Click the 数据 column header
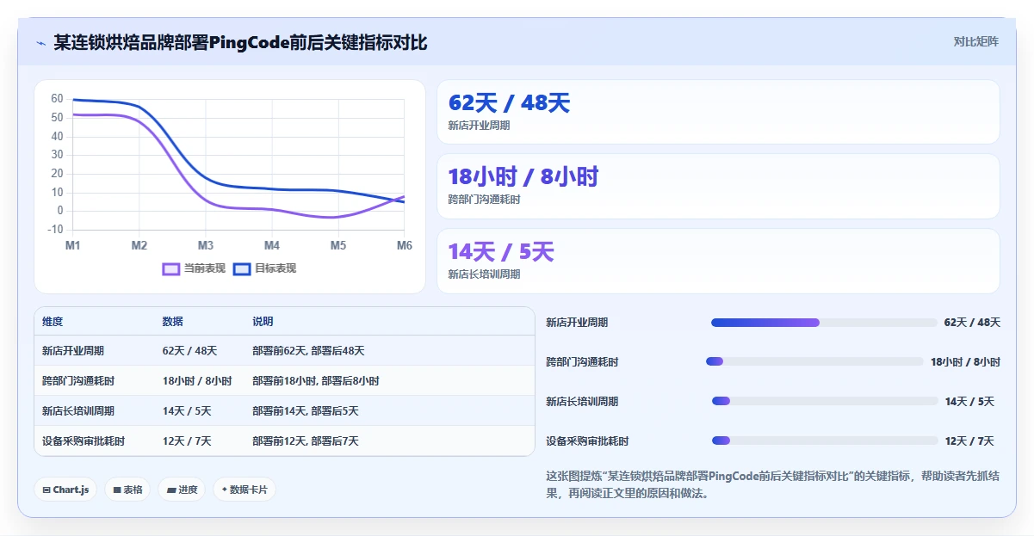 pyautogui.click(x=173, y=322)
